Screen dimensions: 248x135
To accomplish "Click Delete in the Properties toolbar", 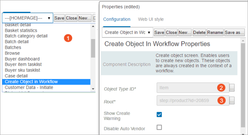I will point(199,32).
